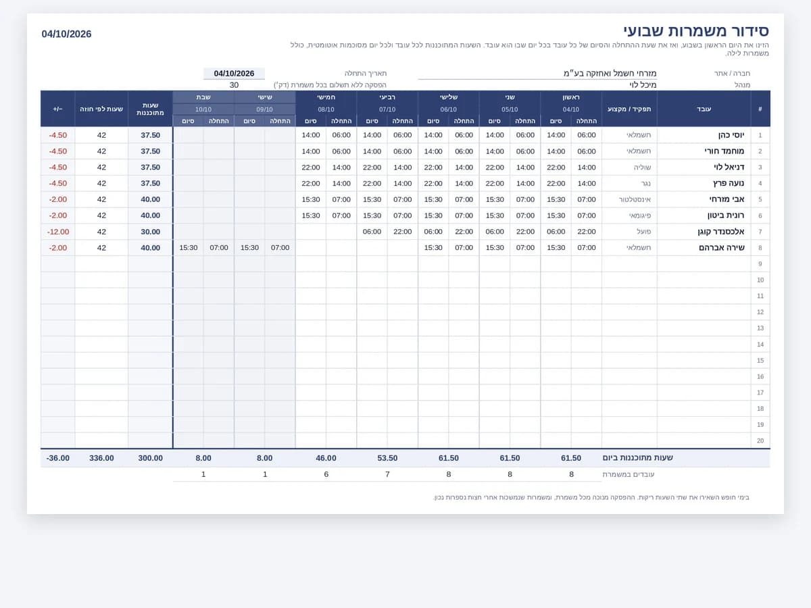Select empty employee cell in row 9
Screen dimensions: 811x608
(704, 264)
